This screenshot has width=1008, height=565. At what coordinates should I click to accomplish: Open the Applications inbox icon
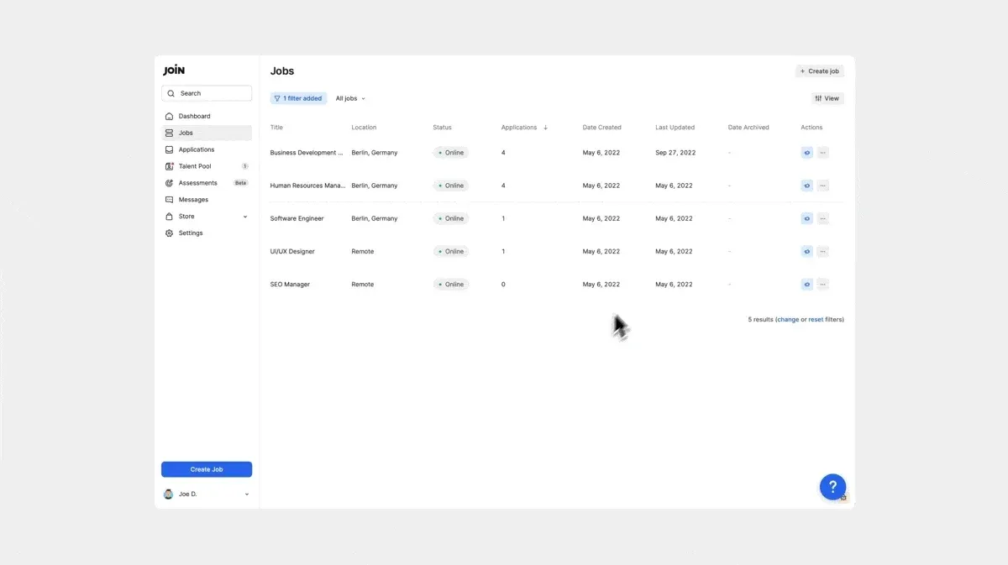pos(170,149)
